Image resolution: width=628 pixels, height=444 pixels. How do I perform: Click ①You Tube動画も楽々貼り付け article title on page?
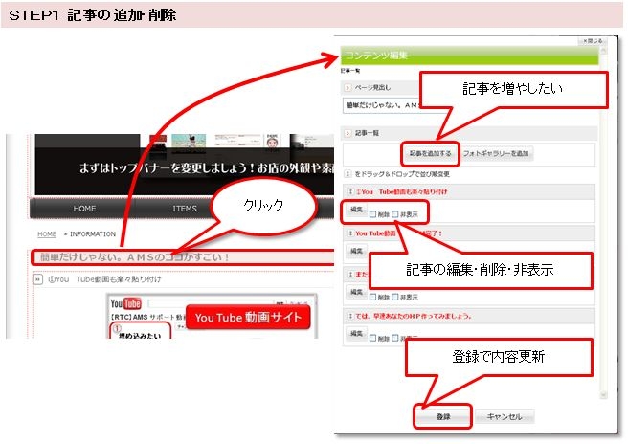pyautogui.click(x=104, y=279)
